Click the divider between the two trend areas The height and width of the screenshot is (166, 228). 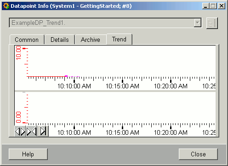coord(115,91)
